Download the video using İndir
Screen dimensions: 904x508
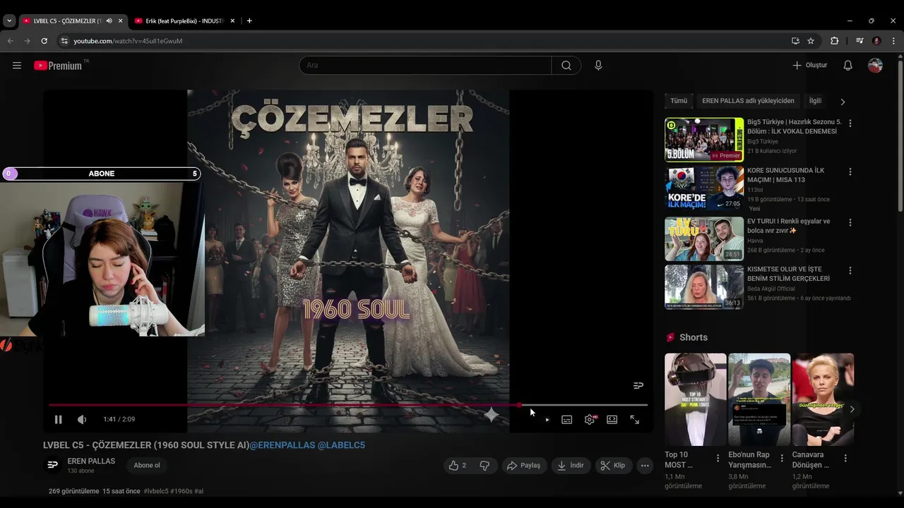click(571, 466)
